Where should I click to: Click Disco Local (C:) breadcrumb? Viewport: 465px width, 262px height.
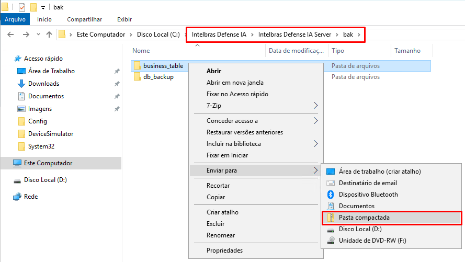158,35
